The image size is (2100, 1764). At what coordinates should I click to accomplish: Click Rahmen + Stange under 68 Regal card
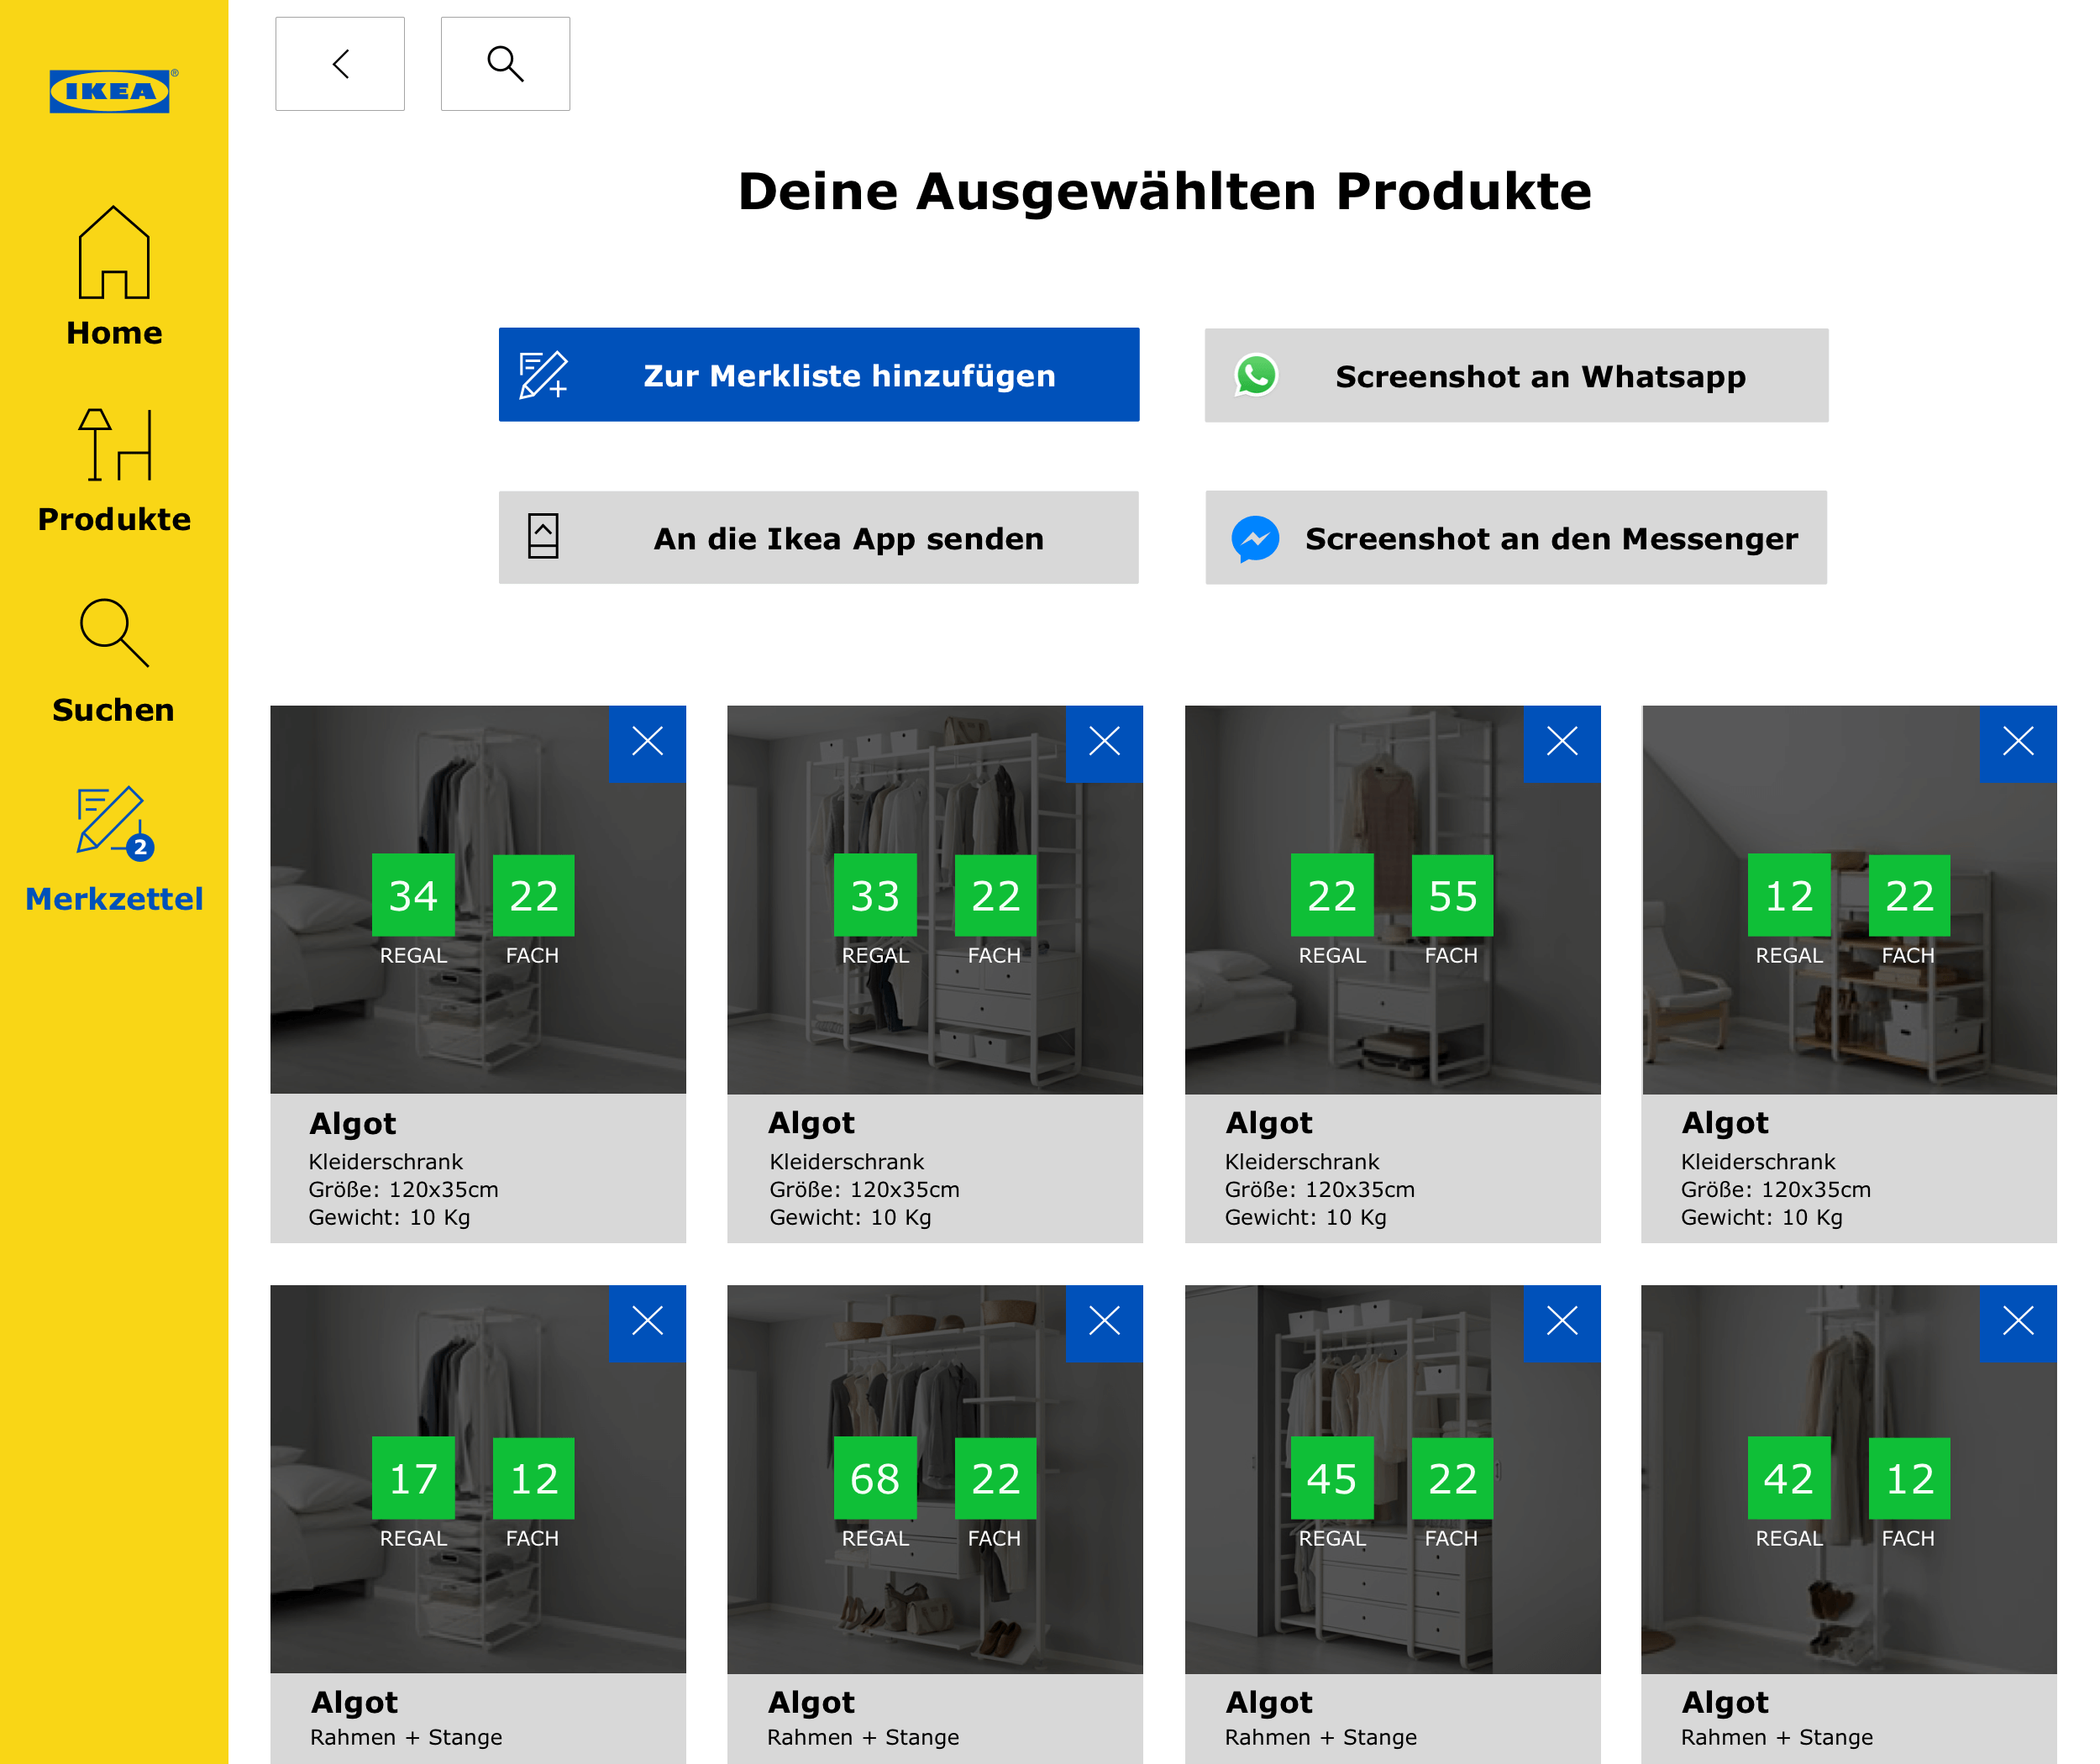[x=863, y=1737]
